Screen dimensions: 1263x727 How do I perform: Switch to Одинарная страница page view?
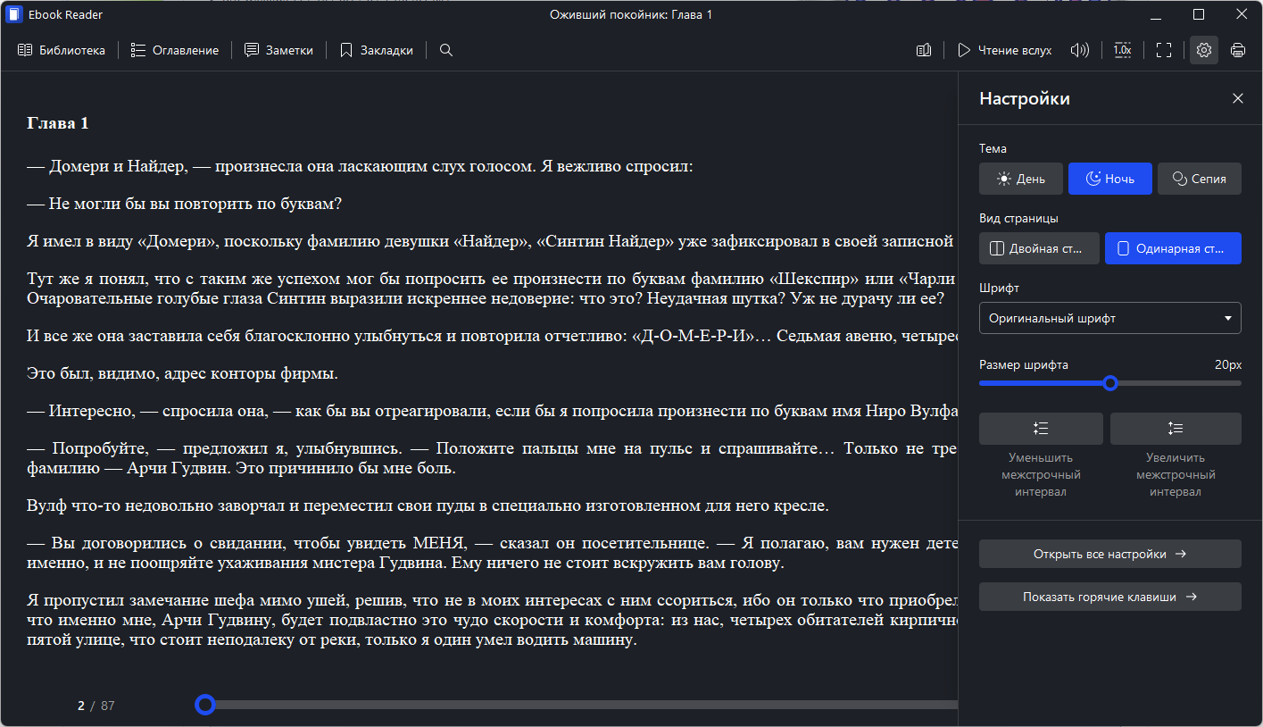pyautogui.click(x=1173, y=248)
